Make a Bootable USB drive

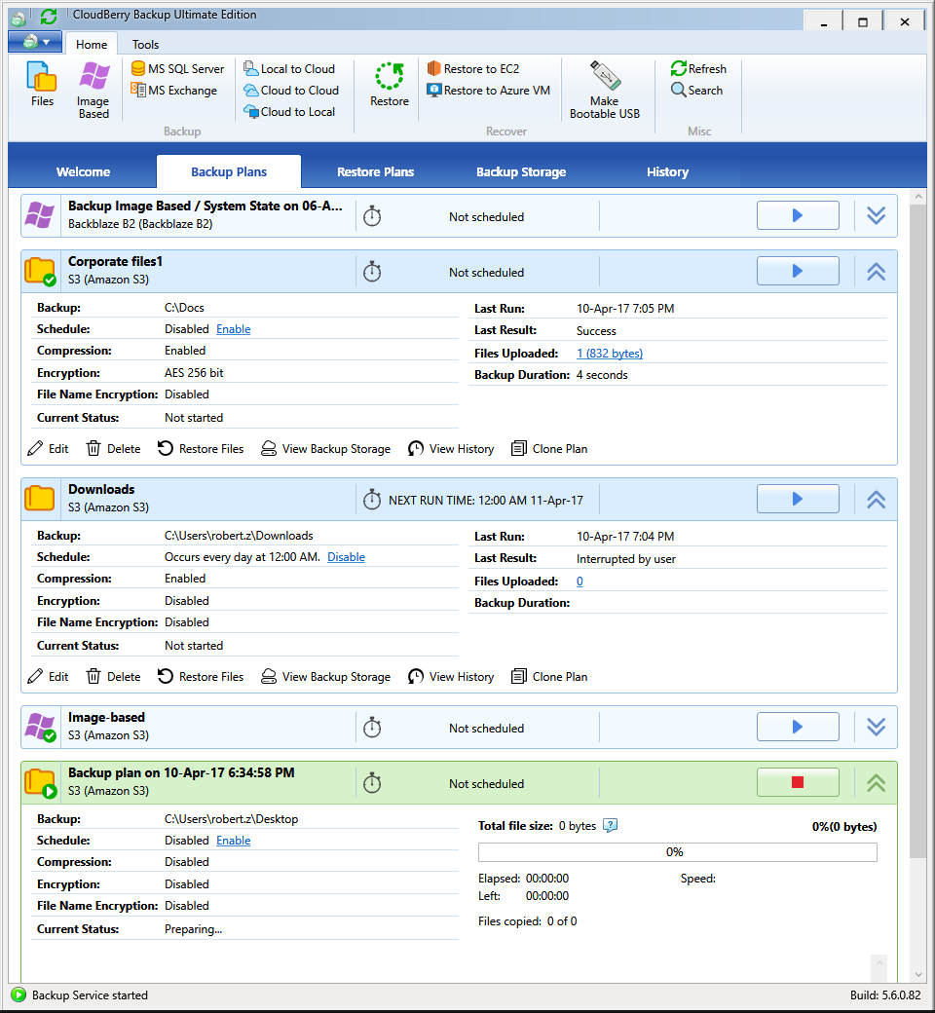pyautogui.click(x=605, y=90)
